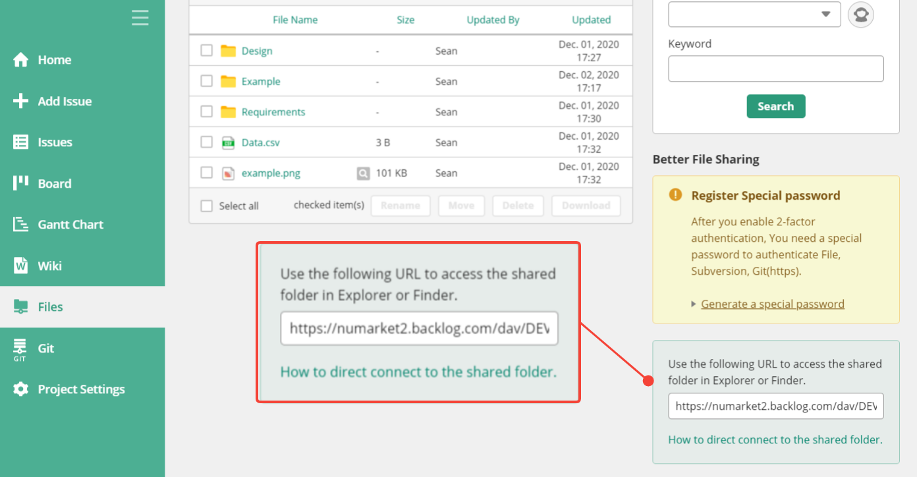Click the Wiki icon in sidebar
This screenshot has height=477, width=917.
(x=20, y=266)
